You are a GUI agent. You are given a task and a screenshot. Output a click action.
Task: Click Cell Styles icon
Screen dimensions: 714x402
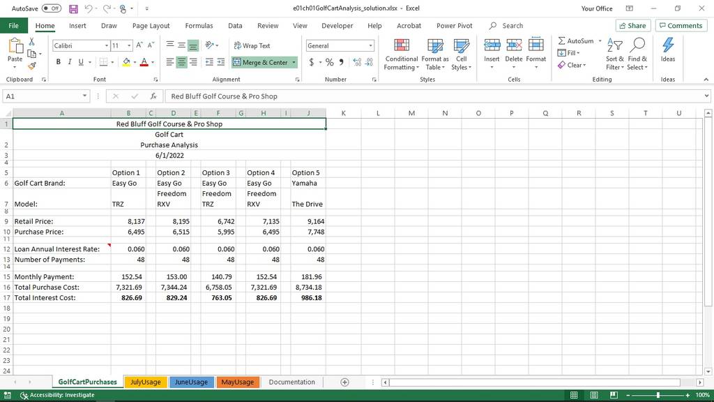[462, 45]
